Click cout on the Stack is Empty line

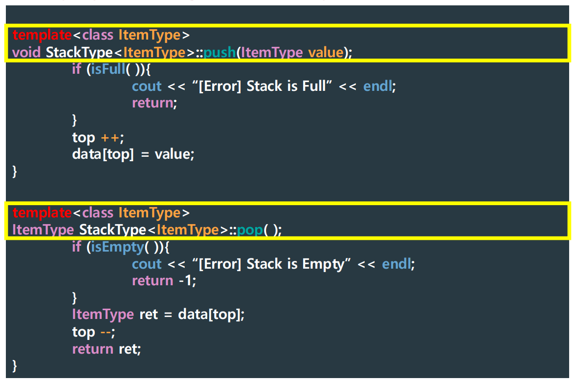tap(147, 265)
